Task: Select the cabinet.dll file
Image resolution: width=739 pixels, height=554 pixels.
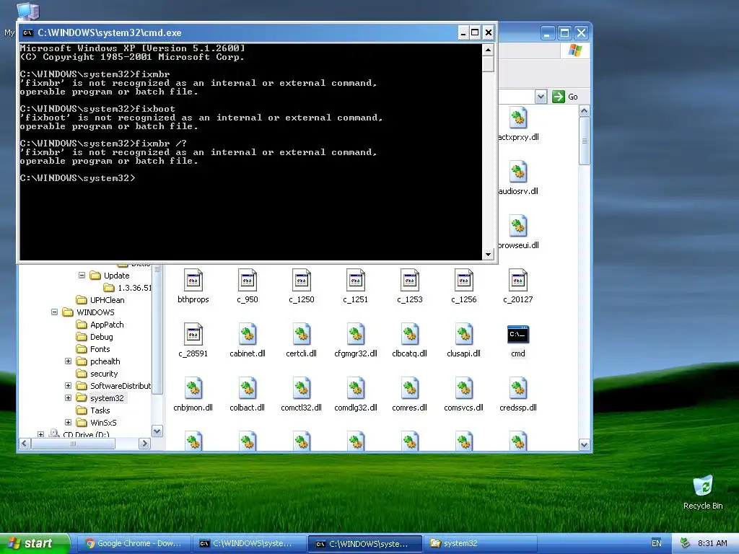Action: click(248, 340)
